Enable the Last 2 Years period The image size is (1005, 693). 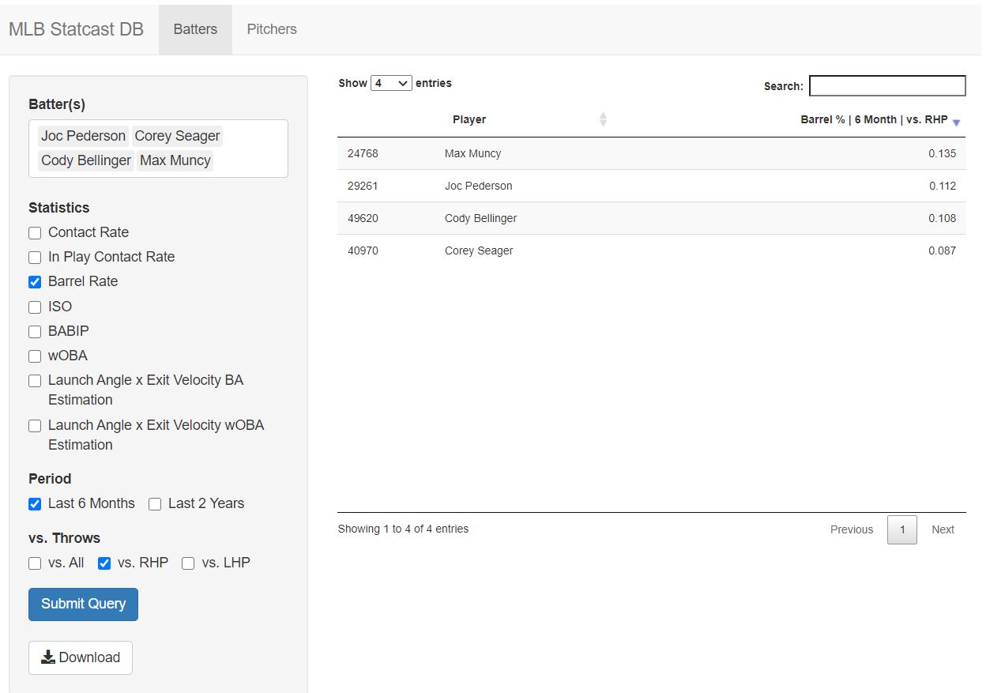pos(155,504)
